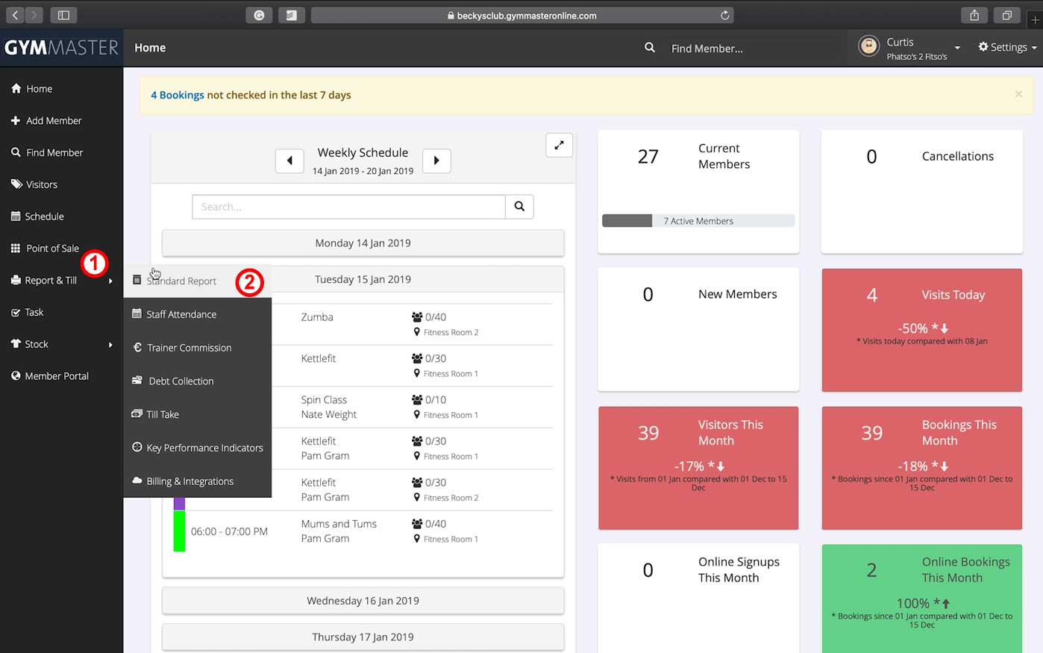This screenshot has width=1043, height=653.
Task: Click the browser share icon
Action: [974, 16]
